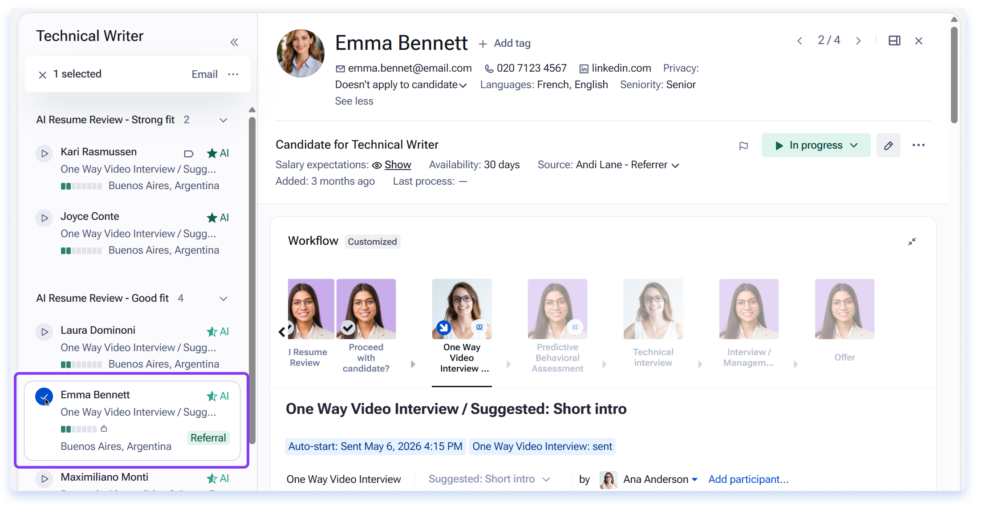Open the Source Andi Lane - Referrer dropdown

(628, 165)
